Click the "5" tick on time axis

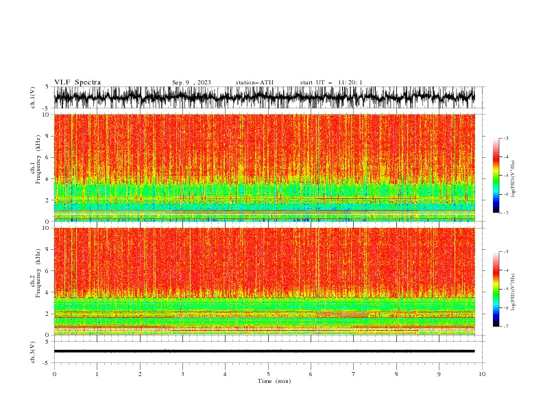(268, 374)
